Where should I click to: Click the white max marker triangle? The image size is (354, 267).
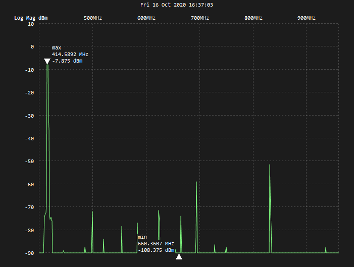click(47, 62)
